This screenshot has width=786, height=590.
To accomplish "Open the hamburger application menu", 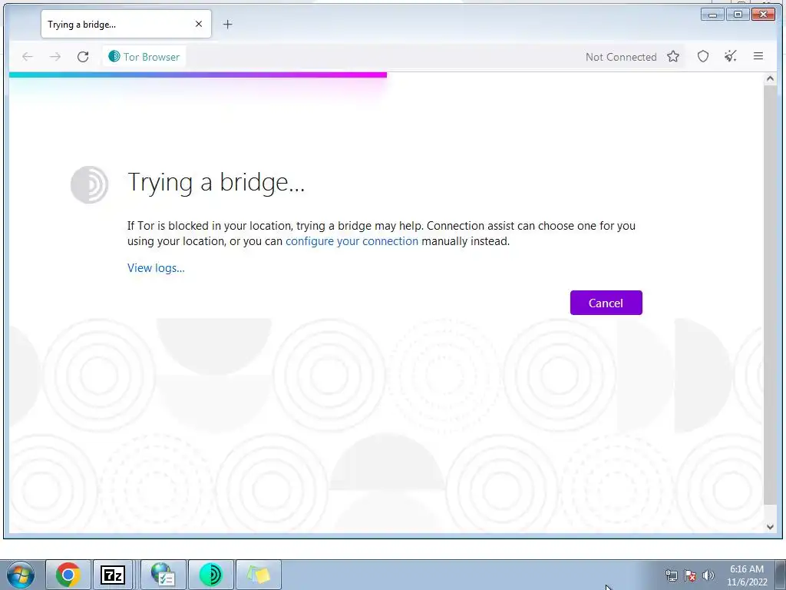I will point(758,56).
